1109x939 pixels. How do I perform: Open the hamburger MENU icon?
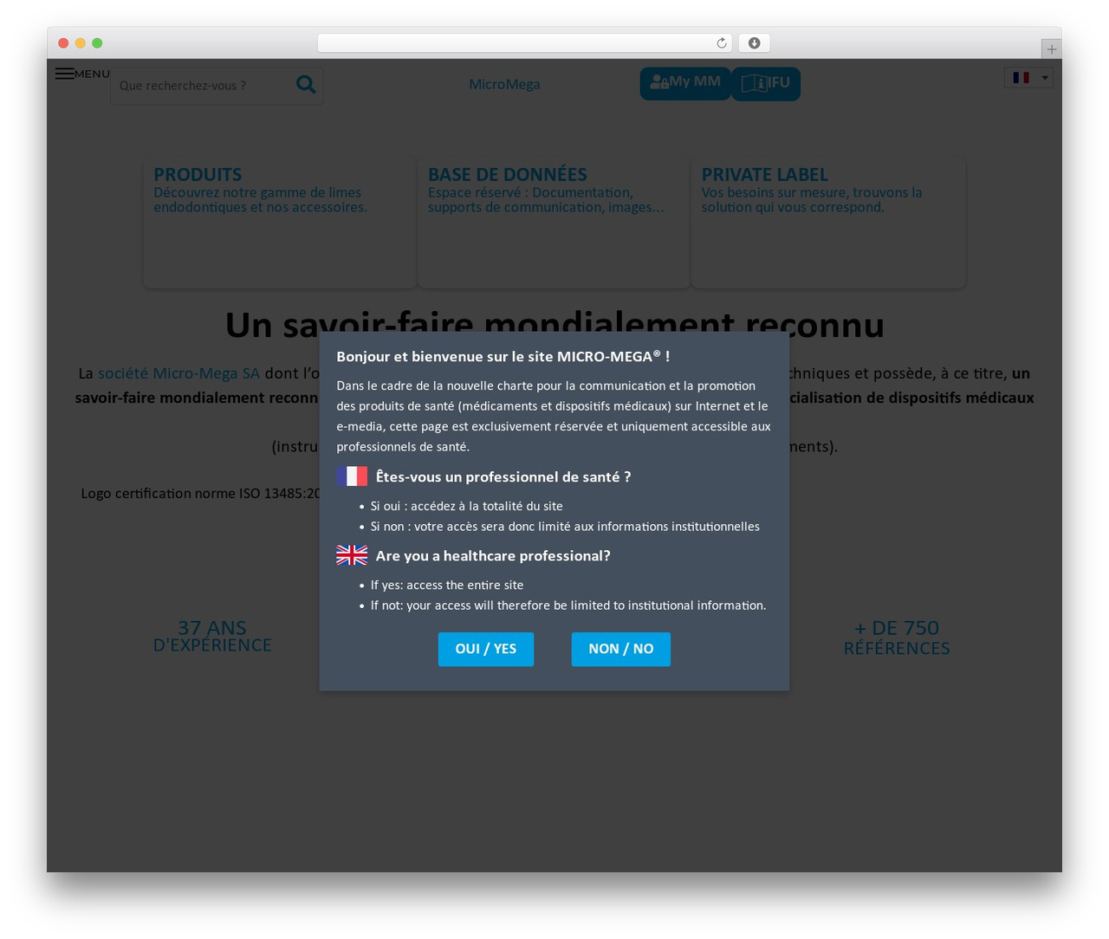point(64,74)
